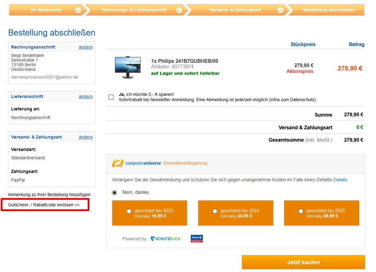Enable the newsletter 2 € discount checkbox

[111, 97]
